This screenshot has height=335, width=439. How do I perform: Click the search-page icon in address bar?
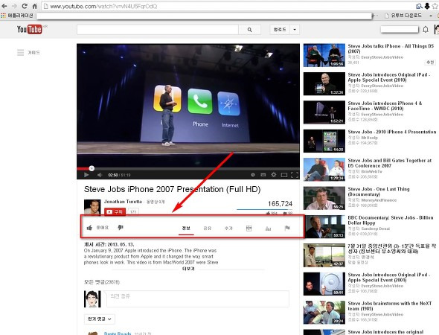coord(419,6)
